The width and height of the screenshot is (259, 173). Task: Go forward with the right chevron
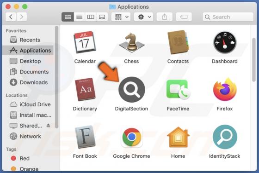pyautogui.click(x=21, y=17)
